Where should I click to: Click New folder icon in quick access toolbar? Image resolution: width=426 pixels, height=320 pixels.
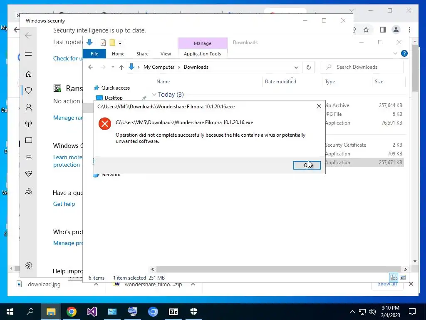click(112, 42)
